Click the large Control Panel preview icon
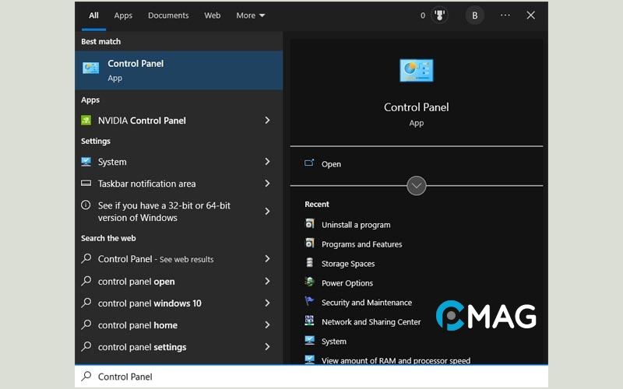The width and height of the screenshot is (623, 389). pos(416,71)
